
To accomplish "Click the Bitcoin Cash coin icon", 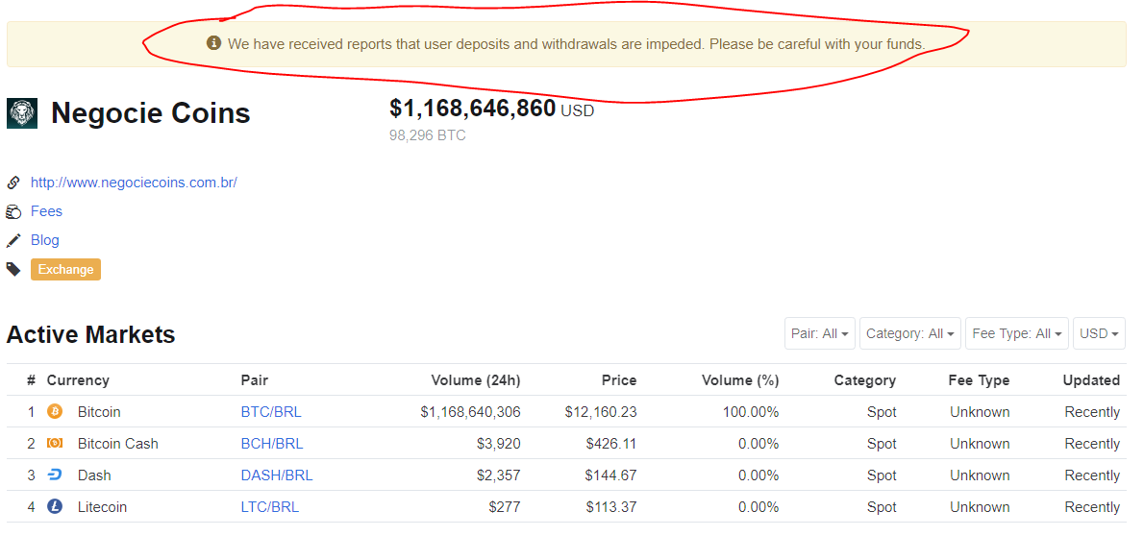I will point(55,444).
